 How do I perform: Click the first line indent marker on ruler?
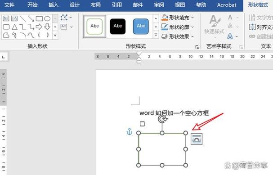[x=139, y=54]
